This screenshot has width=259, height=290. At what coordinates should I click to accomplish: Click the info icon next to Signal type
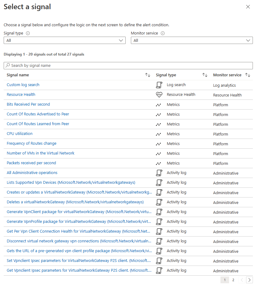[x=28, y=33]
